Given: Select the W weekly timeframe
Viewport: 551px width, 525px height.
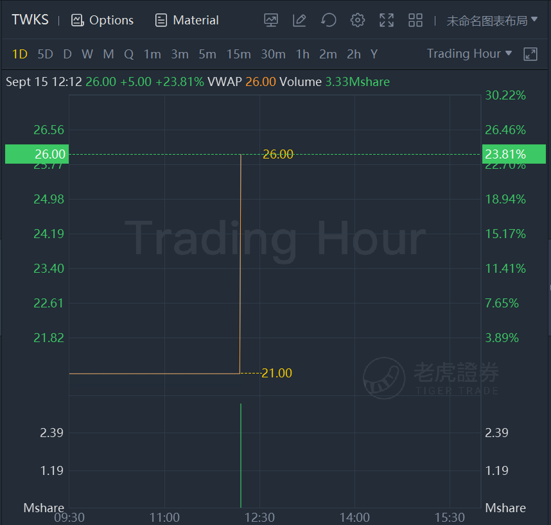Looking at the screenshot, I should (x=87, y=55).
